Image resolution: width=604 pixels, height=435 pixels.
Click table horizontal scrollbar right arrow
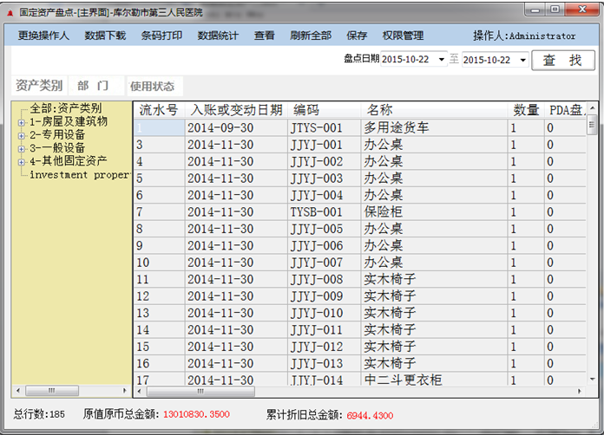click(x=580, y=392)
